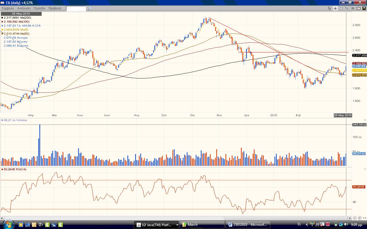Click the show desktop quick-launch icon
The width and height of the screenshot is (367, 229).
point(27,225)
